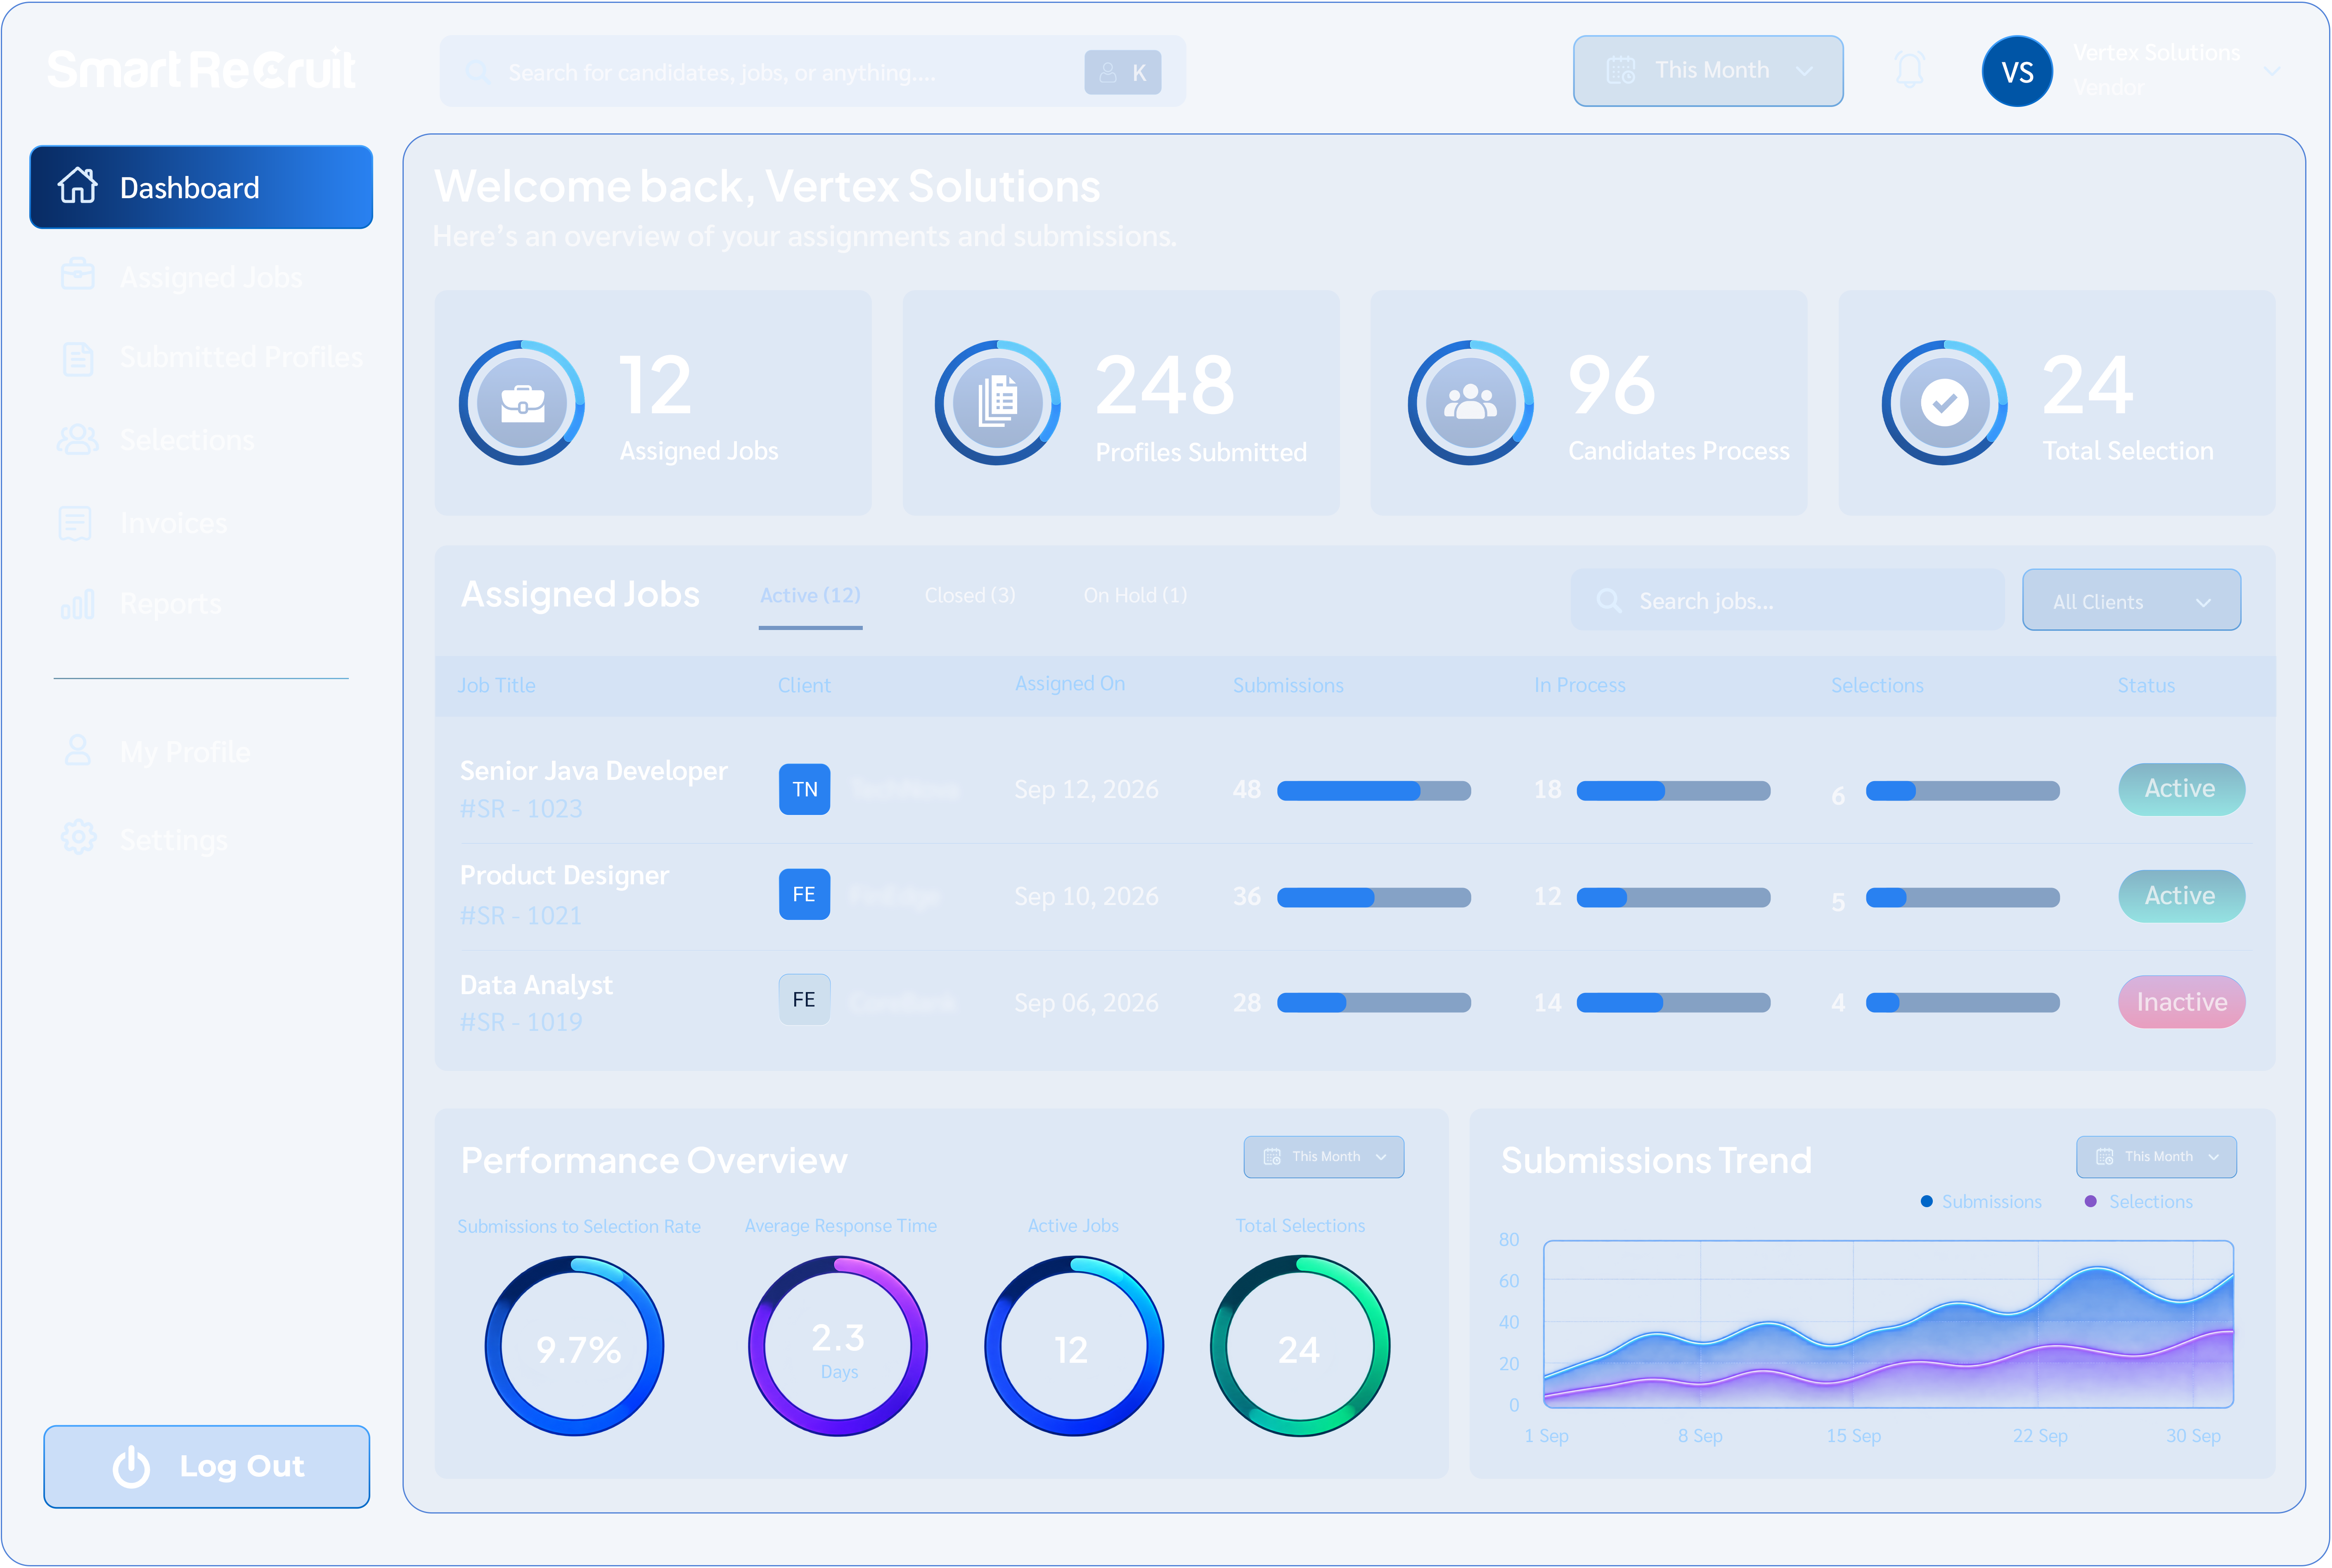Click the 2.3 Days response time ring
This screenshot has height=1568, width=2332.
click(838, 1346)
